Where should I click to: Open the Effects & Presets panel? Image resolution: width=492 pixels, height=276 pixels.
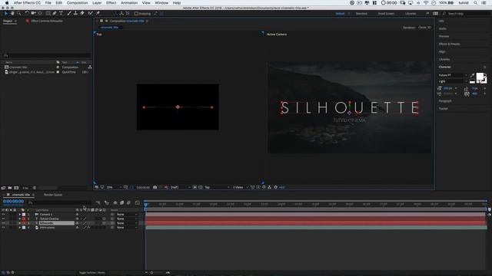(449, 44)
